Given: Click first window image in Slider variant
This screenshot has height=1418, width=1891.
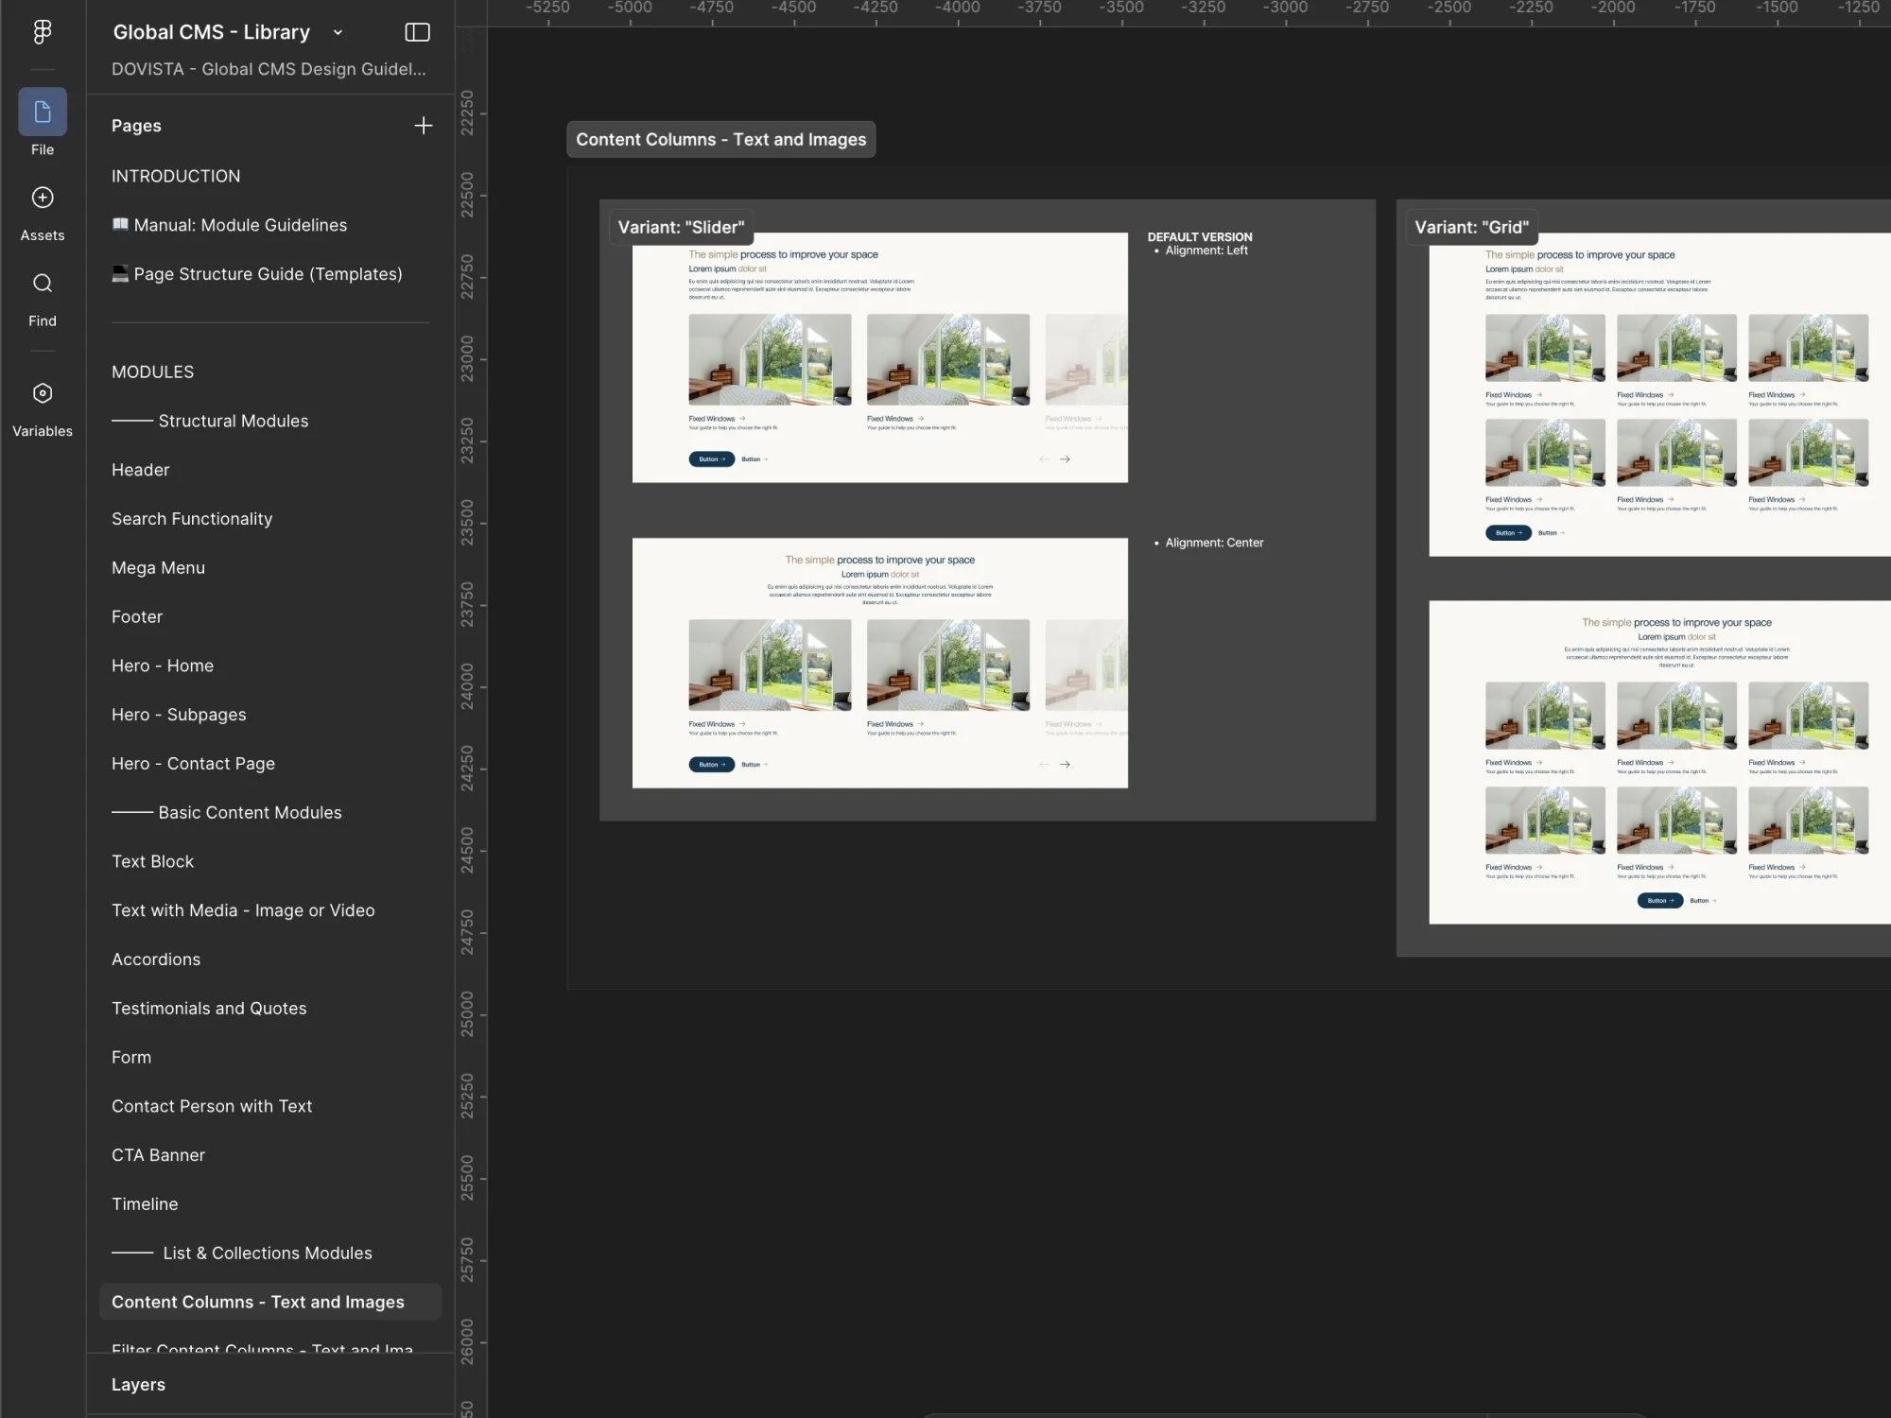Looking at the screenshot, I should coord(770,360).
